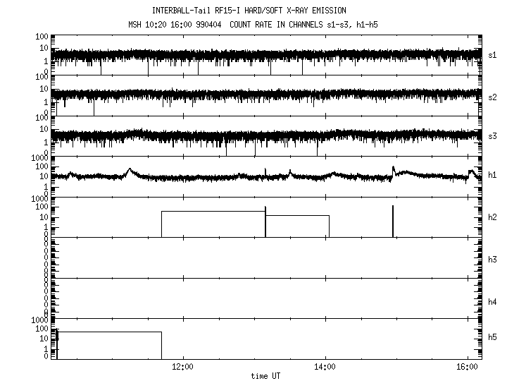The image size is (507, 388).
Task: Click the 16:00 time axis tick label
Action: coord(467,368)
